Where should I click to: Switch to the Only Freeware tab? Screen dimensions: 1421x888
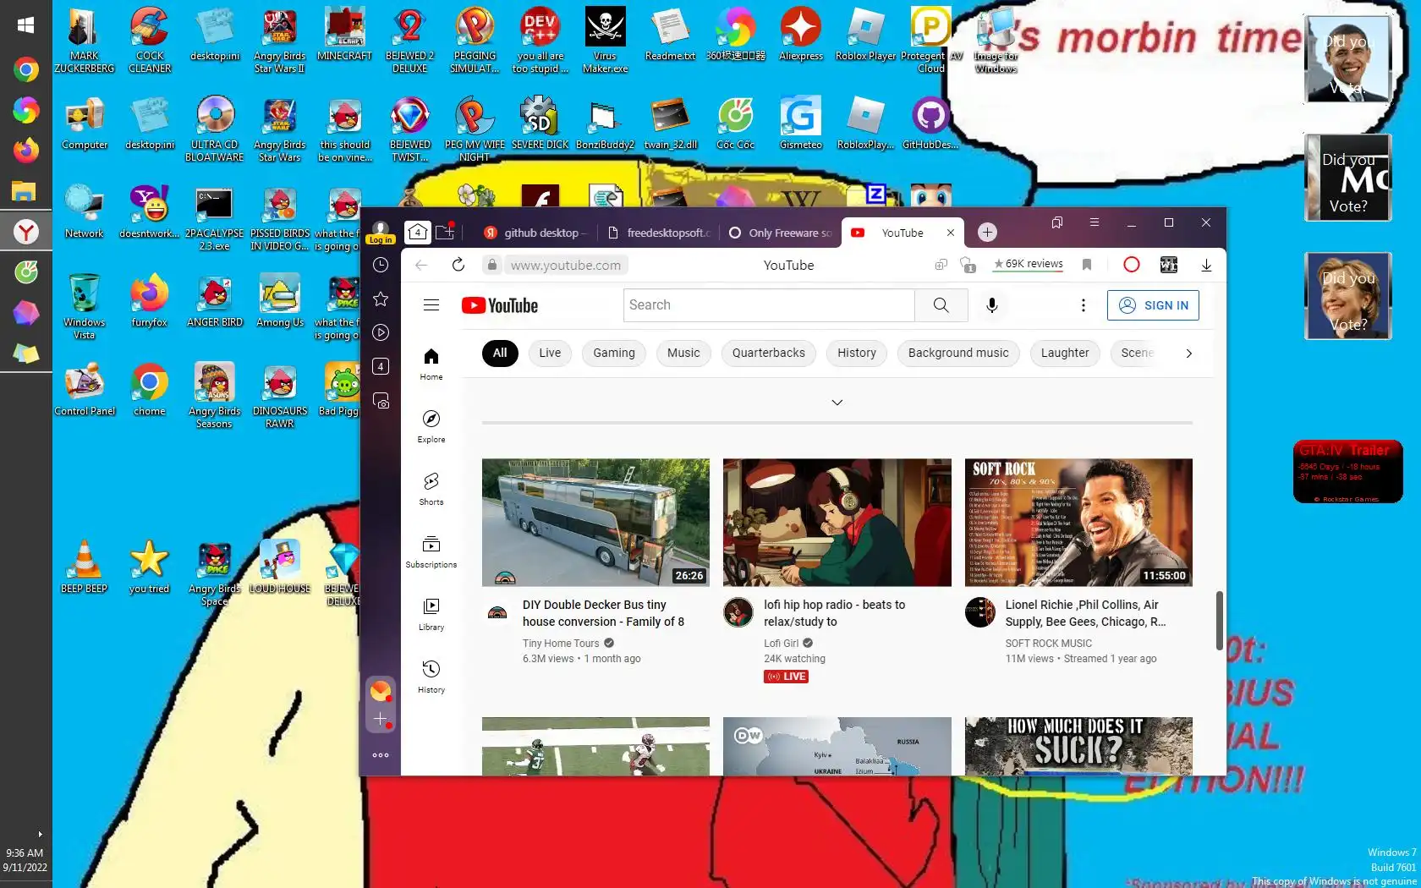click(781, 233)
